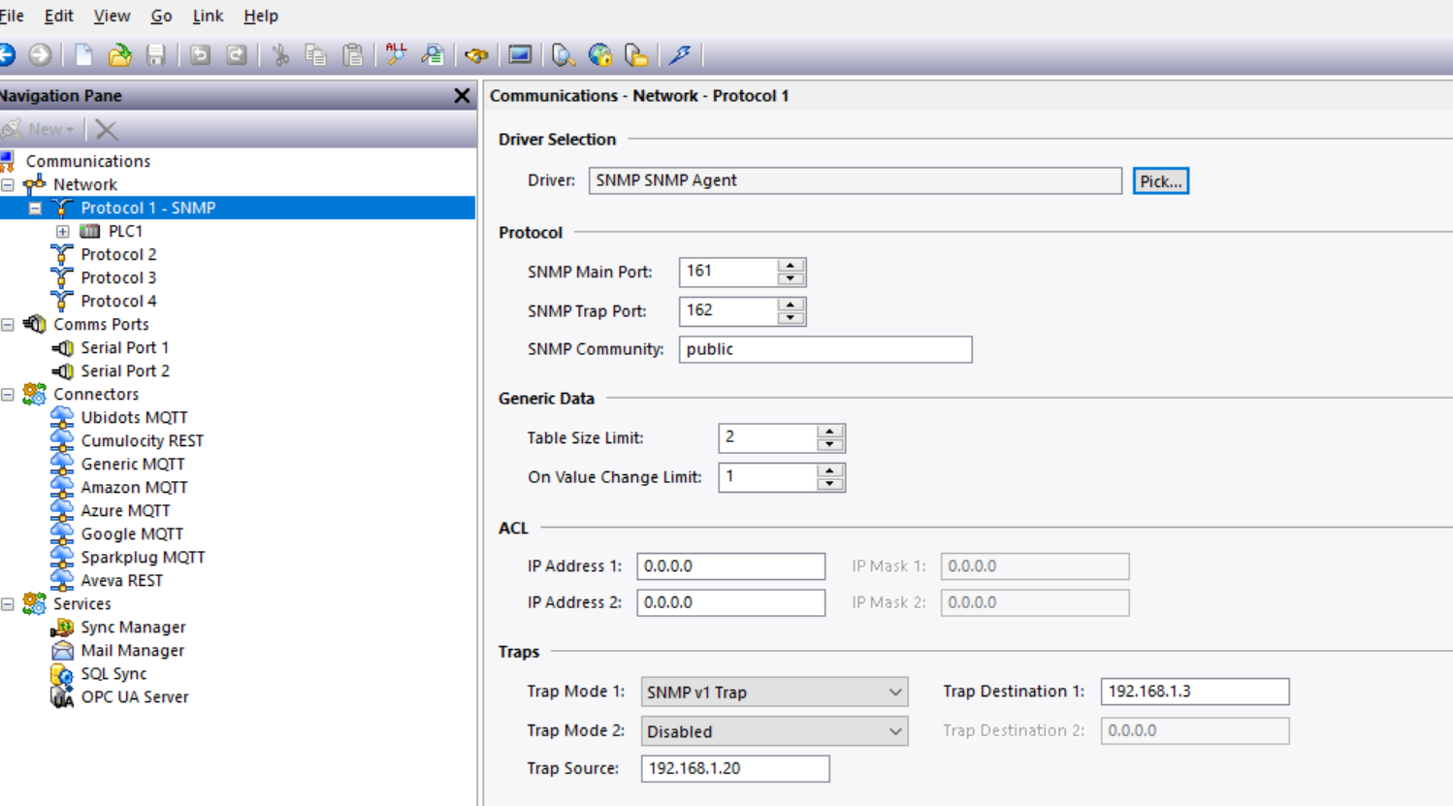Click the grey Forward arrow in toolbar
This screenshot has width=1453, height=806.
40,55
